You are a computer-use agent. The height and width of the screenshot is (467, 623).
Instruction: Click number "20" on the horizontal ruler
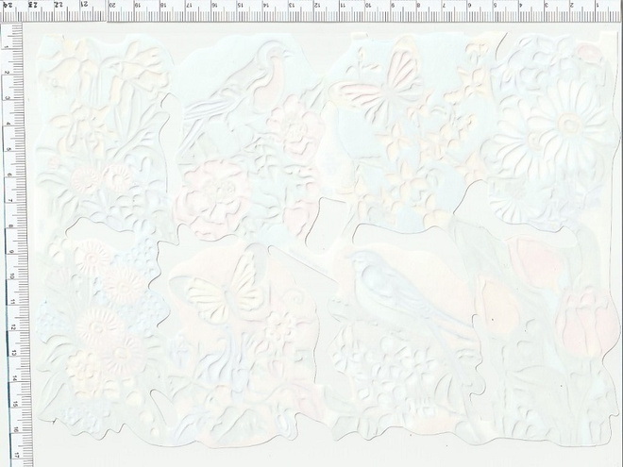point(112,5)
